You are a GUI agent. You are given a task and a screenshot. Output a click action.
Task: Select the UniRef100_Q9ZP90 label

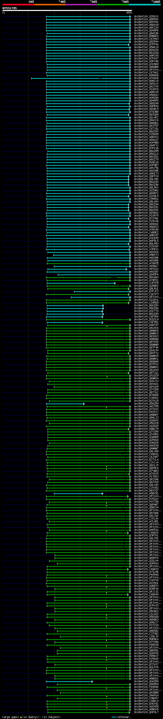pyautogui.click(x=146, y=42)
